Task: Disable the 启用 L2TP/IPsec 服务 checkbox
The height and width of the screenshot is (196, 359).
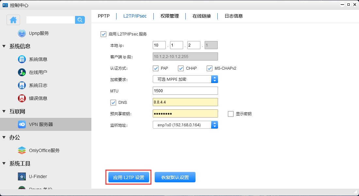Action: (x=104, y=34)
